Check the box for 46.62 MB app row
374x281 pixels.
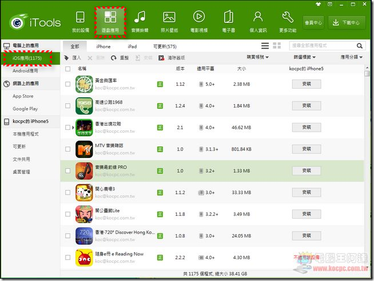pos(68,128)
